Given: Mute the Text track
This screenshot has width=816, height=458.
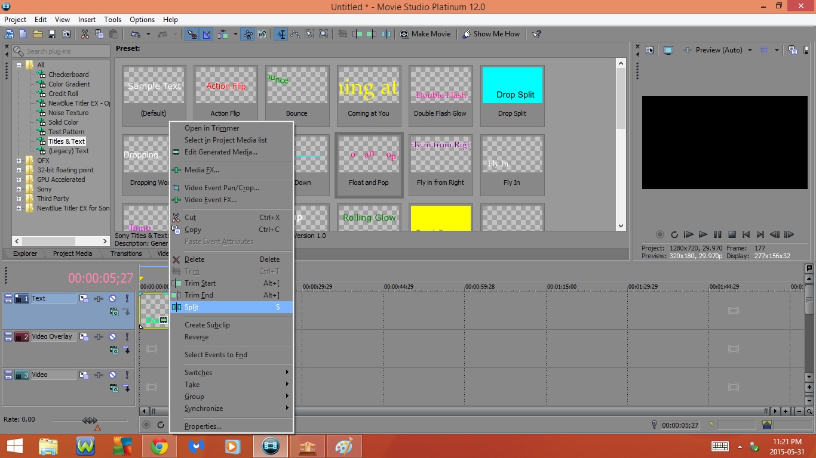Looking at the screenshot, I should (x=112, y=298).
